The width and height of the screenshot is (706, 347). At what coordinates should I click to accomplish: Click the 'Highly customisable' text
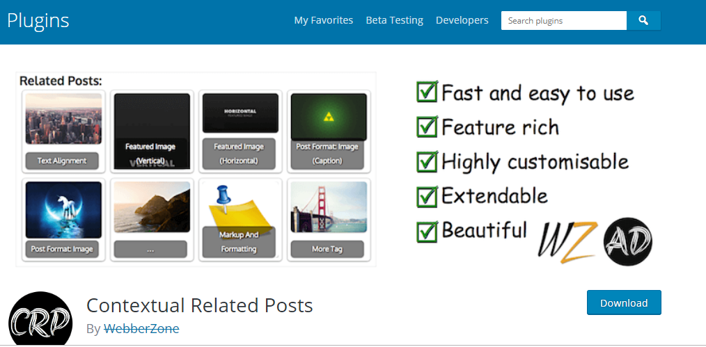[535, 162]
